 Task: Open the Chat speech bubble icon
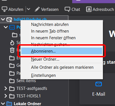point(67,9)
